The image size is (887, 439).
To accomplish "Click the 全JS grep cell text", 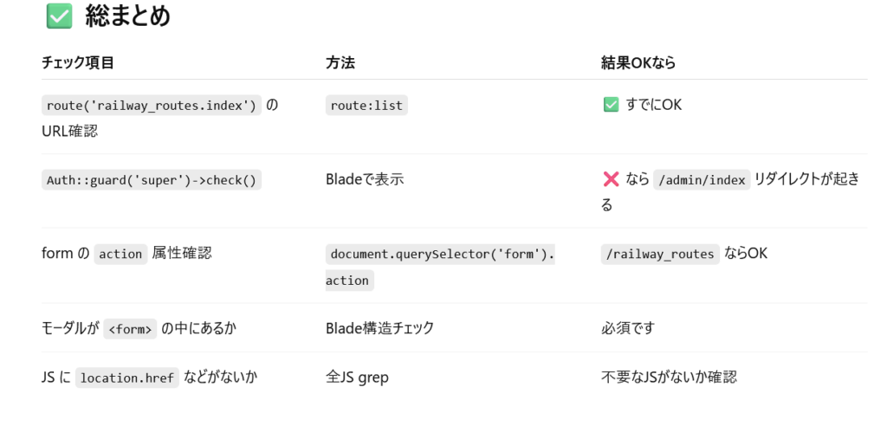I will (358, 378).
